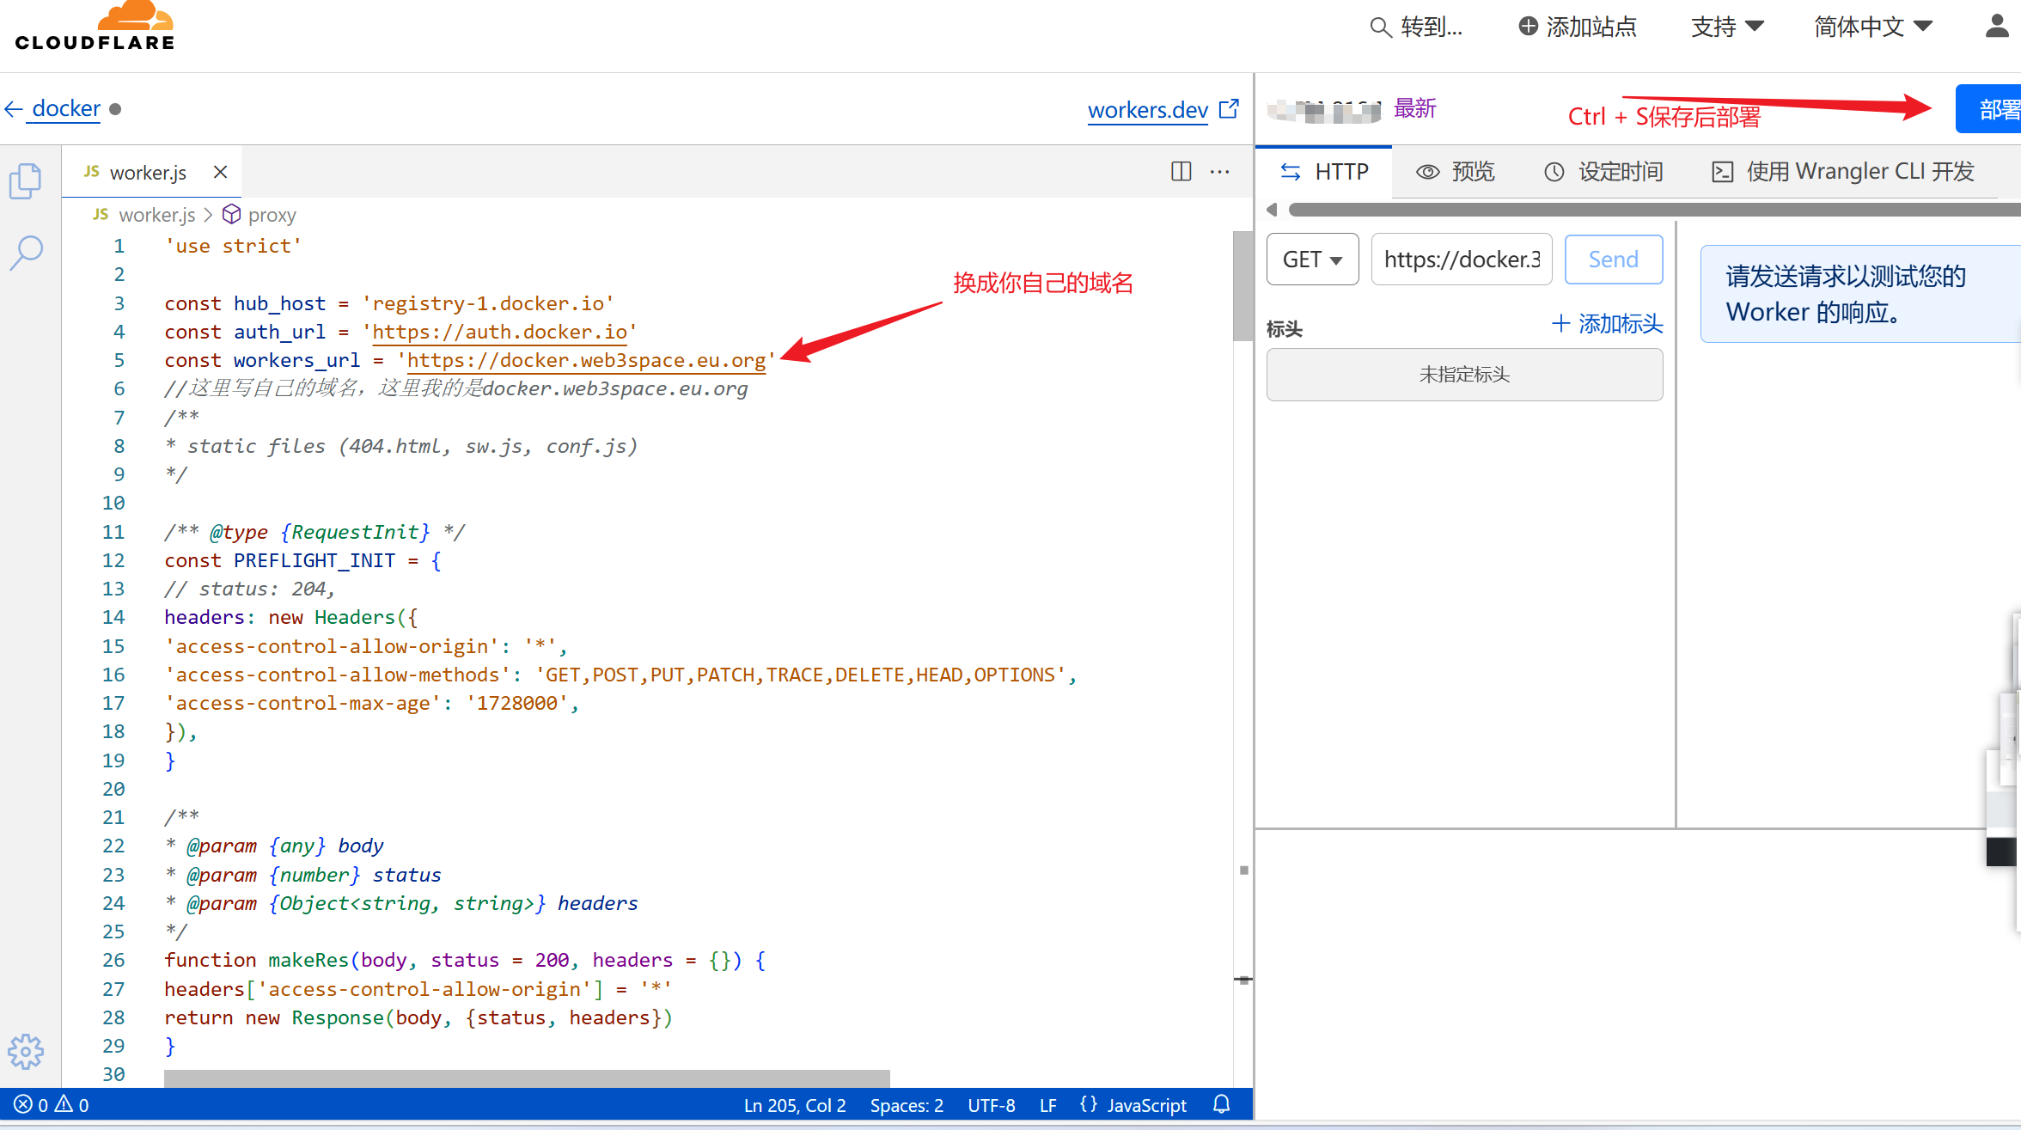Image resolution: width=2021 pixels, height=1130 pixels.
Task: Close the worker.js editor tab
Action: click(x=220, y=172)
